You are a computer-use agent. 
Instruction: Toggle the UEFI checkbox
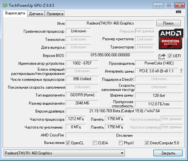(x=170, y=56)
